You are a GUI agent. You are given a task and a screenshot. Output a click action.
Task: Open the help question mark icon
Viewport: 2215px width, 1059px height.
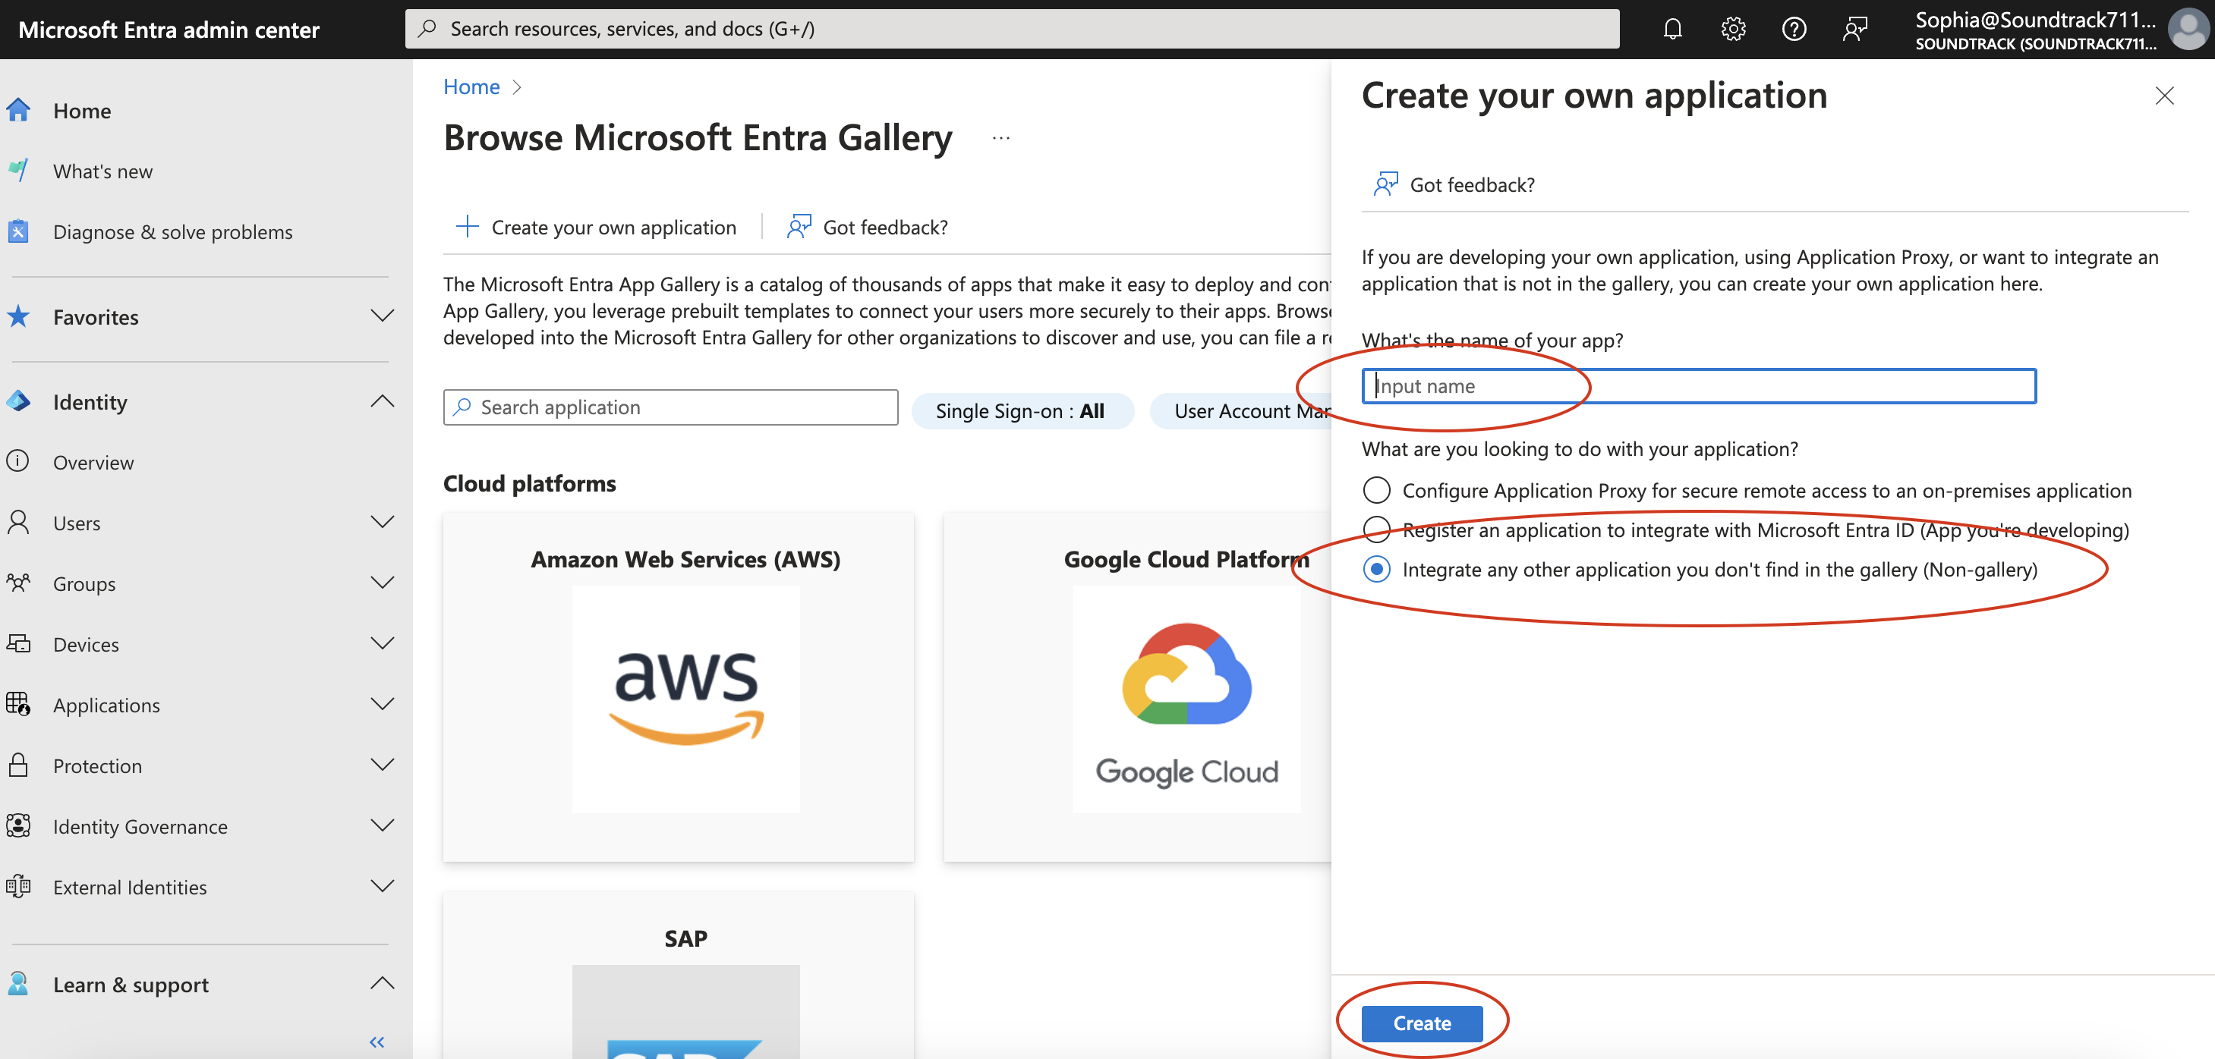(x=1794, y=30)
